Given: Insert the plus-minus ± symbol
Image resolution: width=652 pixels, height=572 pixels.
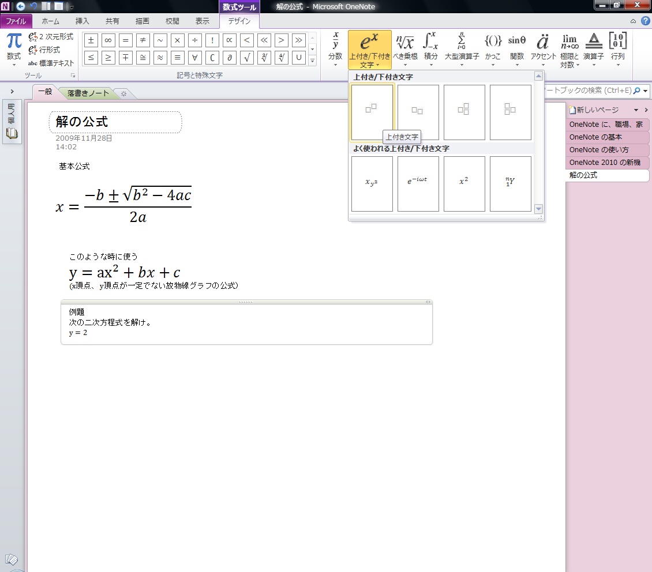Looking at the screenshot, I should pos(91,40).
